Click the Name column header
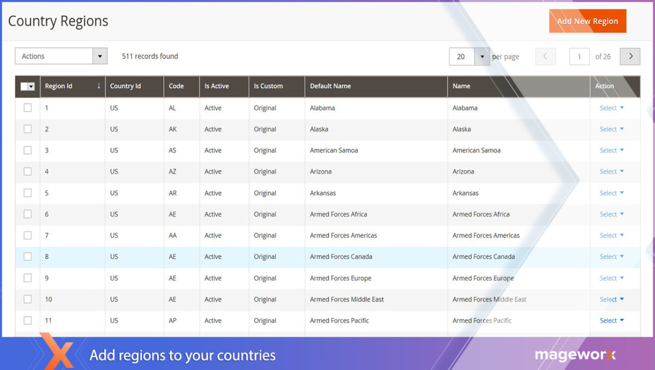Viewport: 655px width, 370px height. (519, 86)
